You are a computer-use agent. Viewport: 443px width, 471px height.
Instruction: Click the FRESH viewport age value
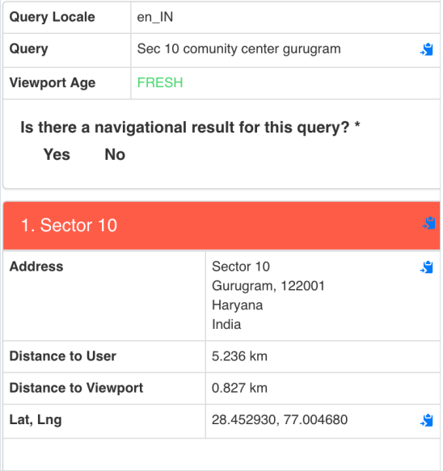click(160, 82)
